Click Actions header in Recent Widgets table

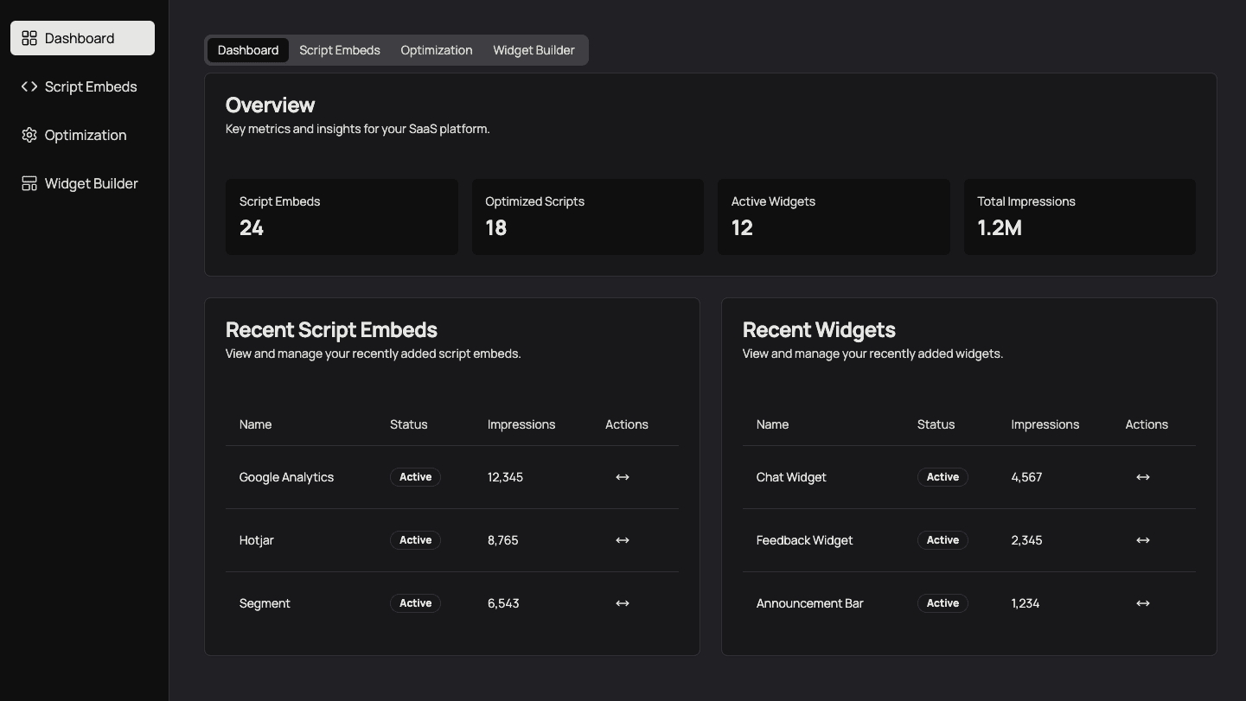(1147, 424)
